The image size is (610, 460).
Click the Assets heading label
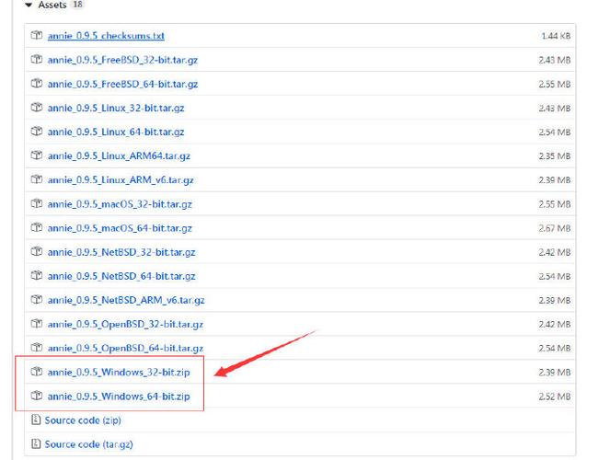[52, 5]
